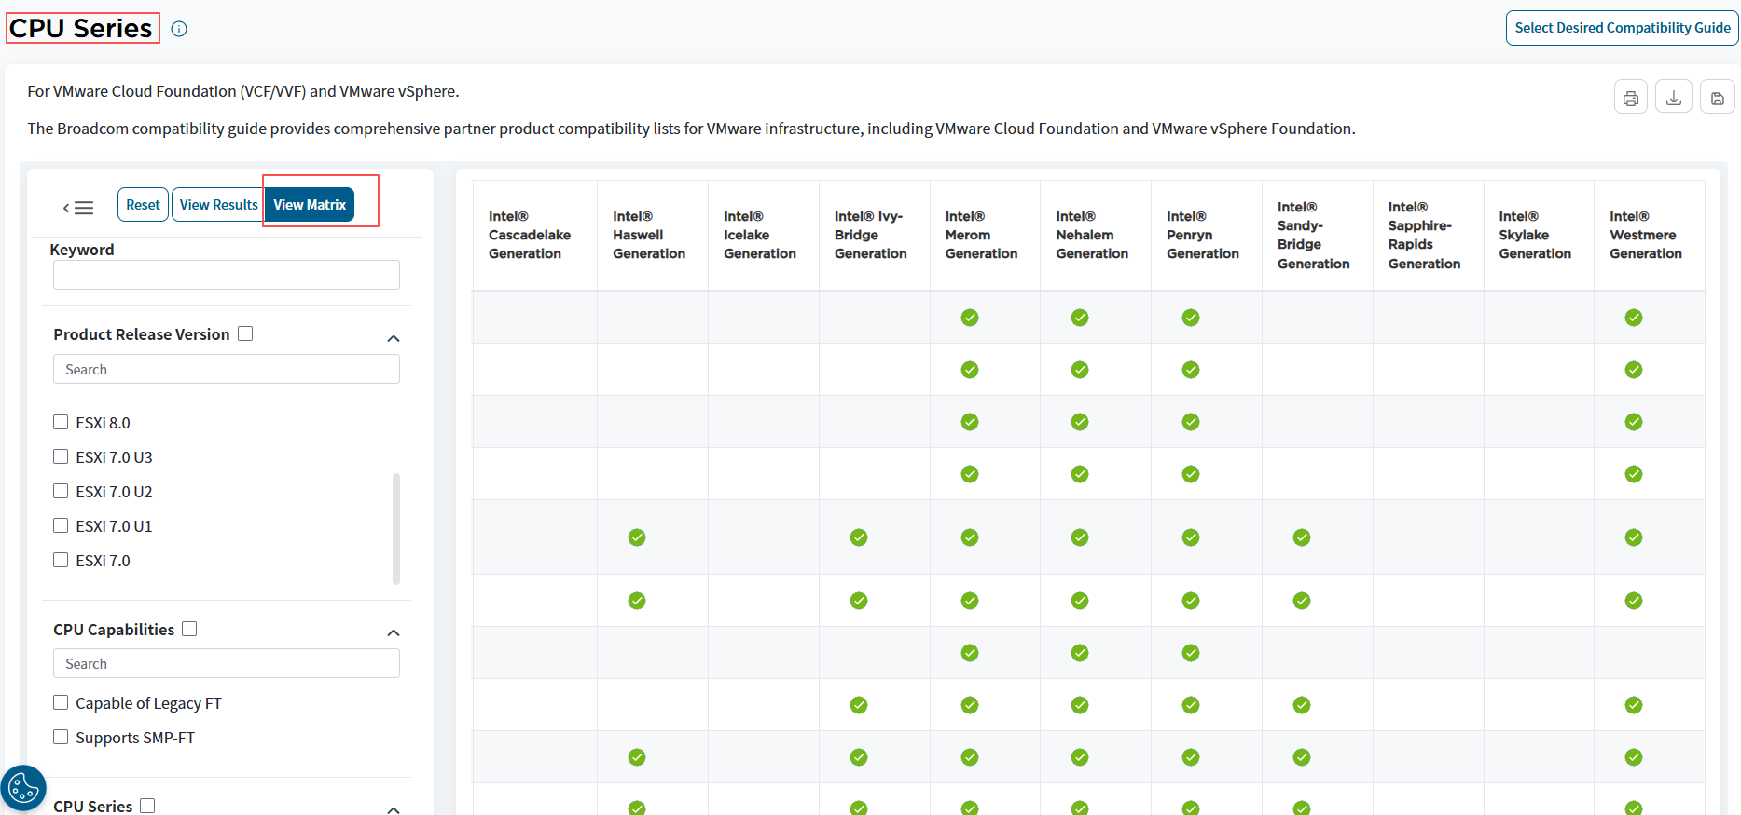The image size is (1741, 815).
Task: Click the save (floppy disk) icon
Action: pos(1718,98)
